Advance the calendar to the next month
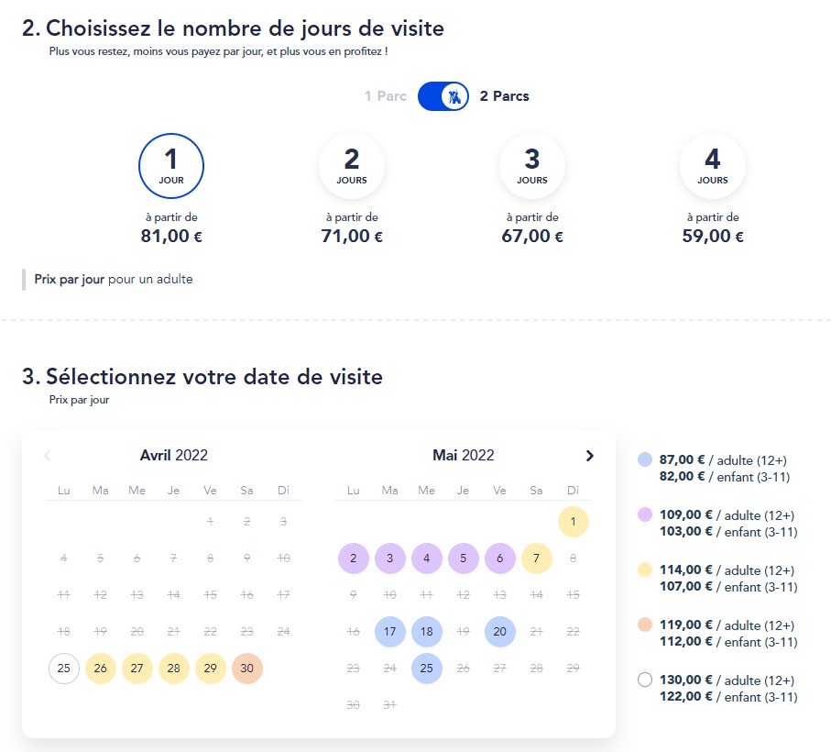This screenshot has width=831, height=752. [590, 455]
